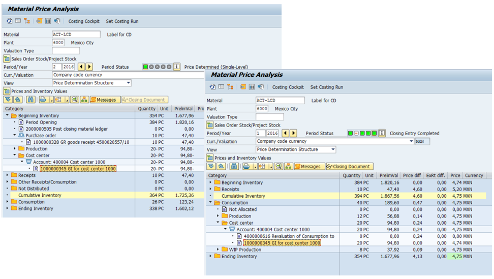The image size is (494, 279).
Task: Select 4000000616 Revaluation of Consumption row
Action: pos(289,236)
